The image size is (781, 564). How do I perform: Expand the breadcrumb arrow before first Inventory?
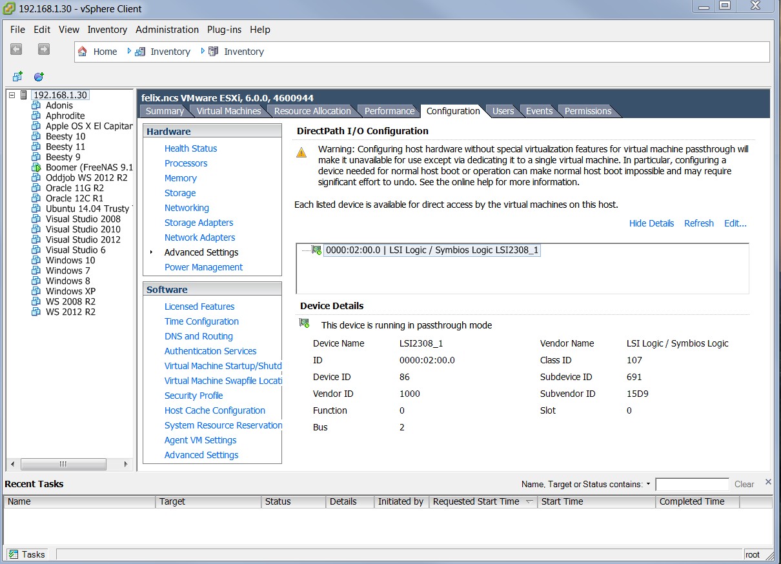click(x=129, y=51)
